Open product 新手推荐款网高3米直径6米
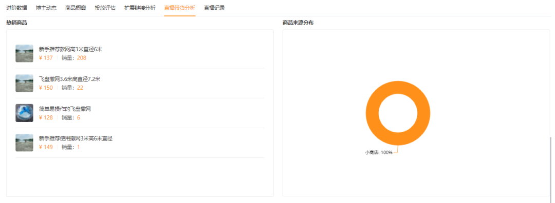The height and width of the screenshot is (203, 555). (x=70, y=49)
